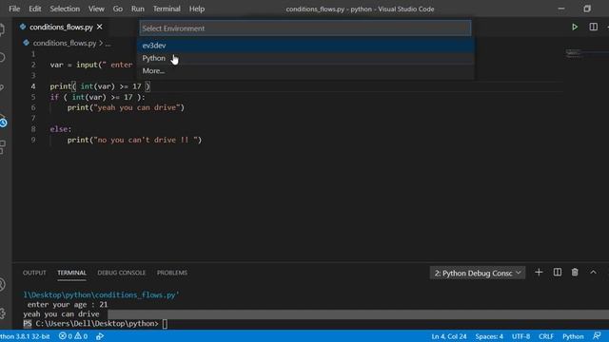Click the debug launch icon in status bar
The image size is (609, 342).
coord(100,336)
